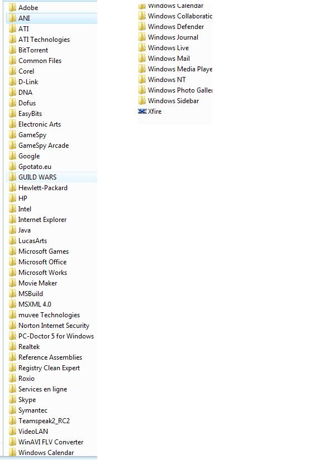Screen dimensions: 335x460
Task: Click the Windows Sidebar folder icon
Action: [x=142, y=100]
